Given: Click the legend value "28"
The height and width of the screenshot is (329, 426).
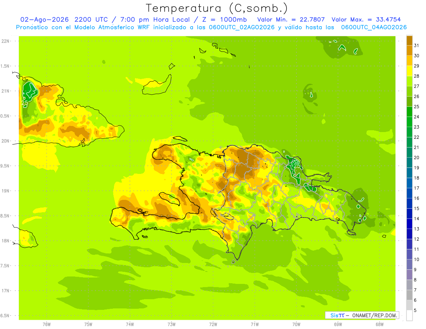Looking at the screenshot, I should [x=417, y=76].
